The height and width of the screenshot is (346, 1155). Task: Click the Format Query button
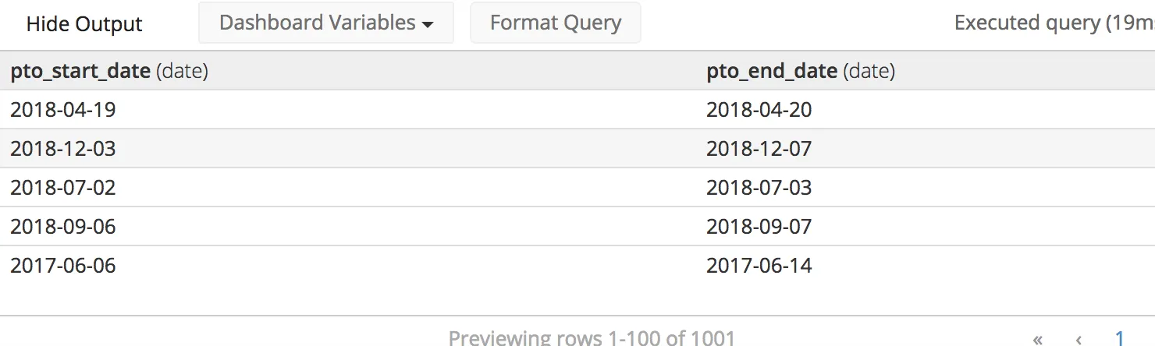pos(556,23)
